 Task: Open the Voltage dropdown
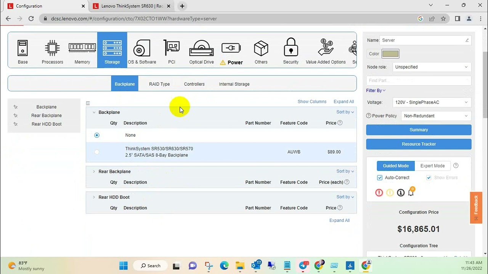pos(432,102)
